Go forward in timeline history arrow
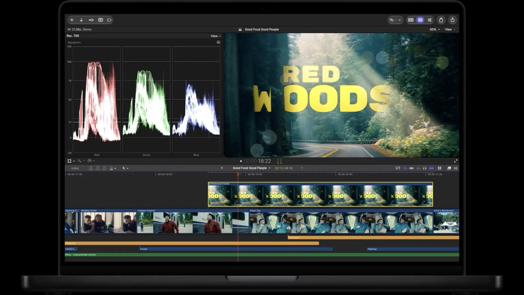 coord(302,168)
